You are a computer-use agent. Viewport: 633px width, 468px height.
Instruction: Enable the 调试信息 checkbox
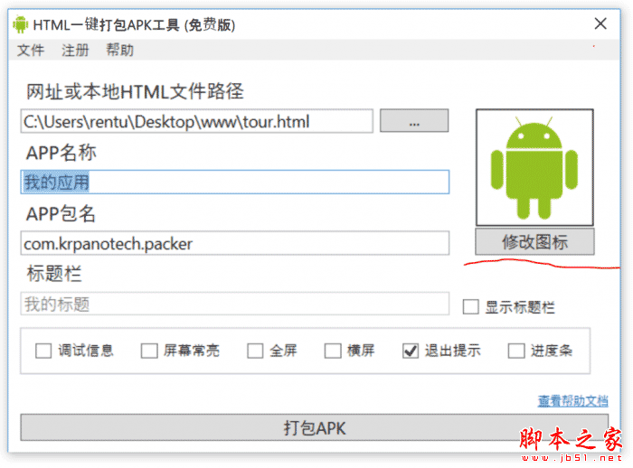click(43, 351)
